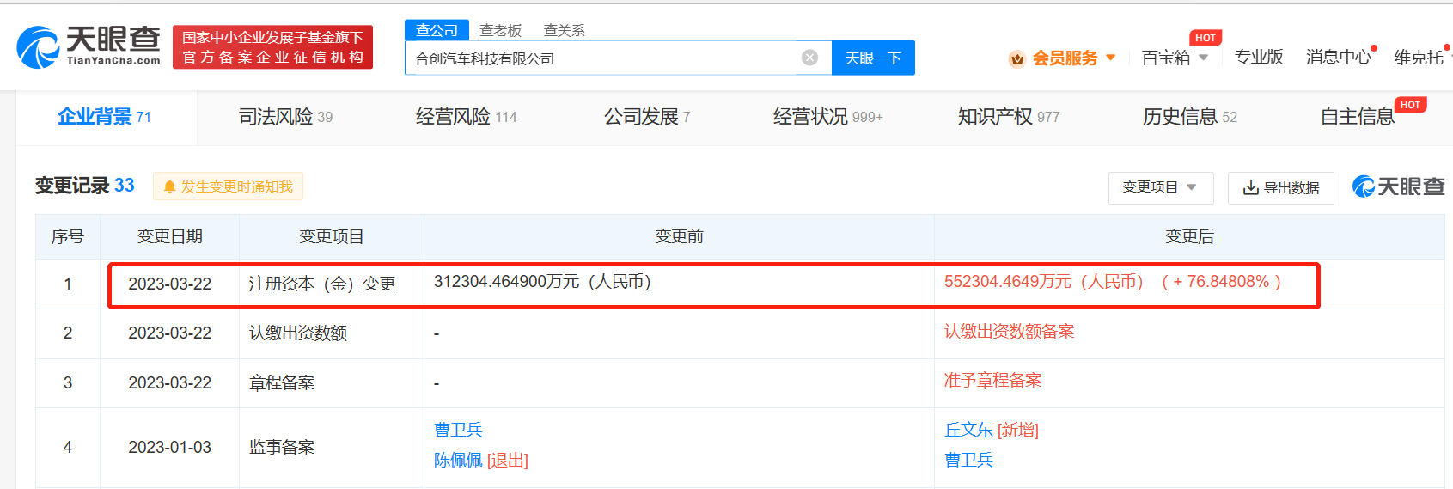This screenshot has height=489, width=1453.
Task: Switch to the 历史信息 tab
Action: (1190, 117)
